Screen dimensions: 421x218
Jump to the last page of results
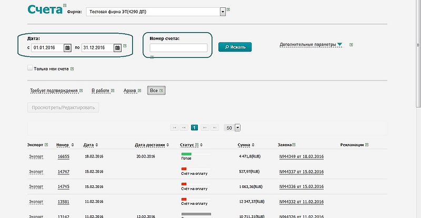(215, 127)
